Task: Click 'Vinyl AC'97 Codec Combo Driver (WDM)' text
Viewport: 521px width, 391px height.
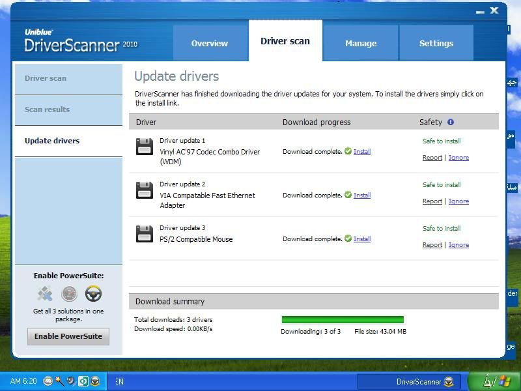Action: (210, 156)
